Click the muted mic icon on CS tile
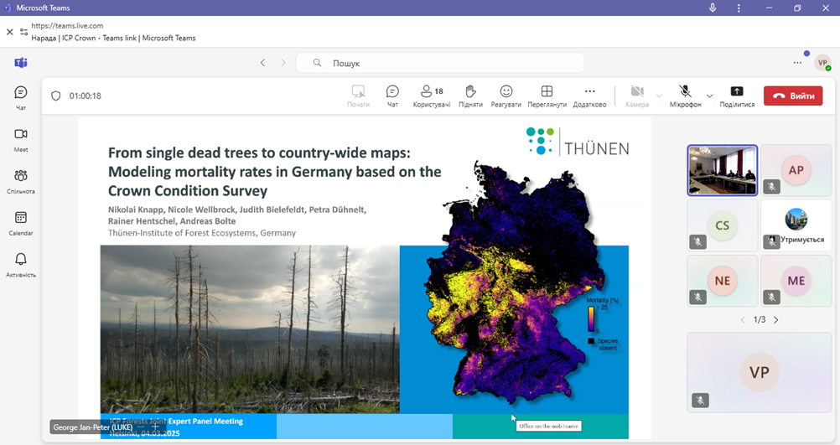The image size is (840, 445). [x=697, y=242]
